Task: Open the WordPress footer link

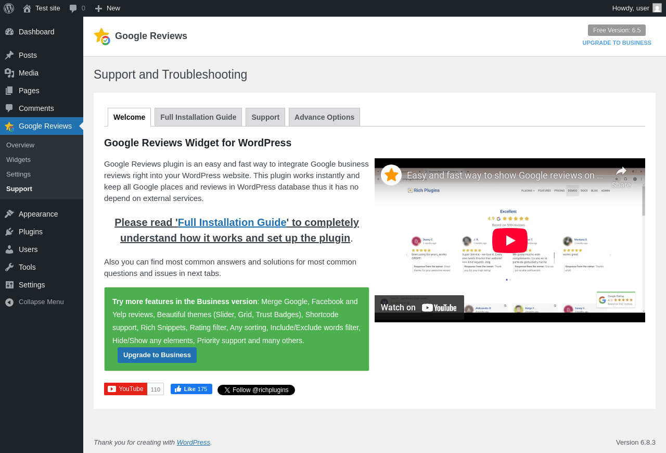Action: click(194, 442)
